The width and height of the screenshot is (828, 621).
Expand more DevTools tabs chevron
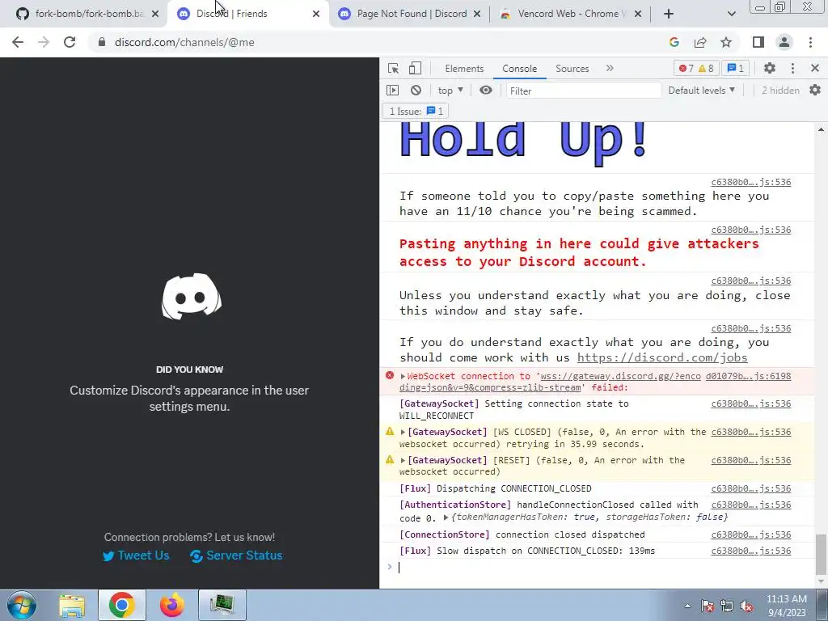tap(610, 68)
